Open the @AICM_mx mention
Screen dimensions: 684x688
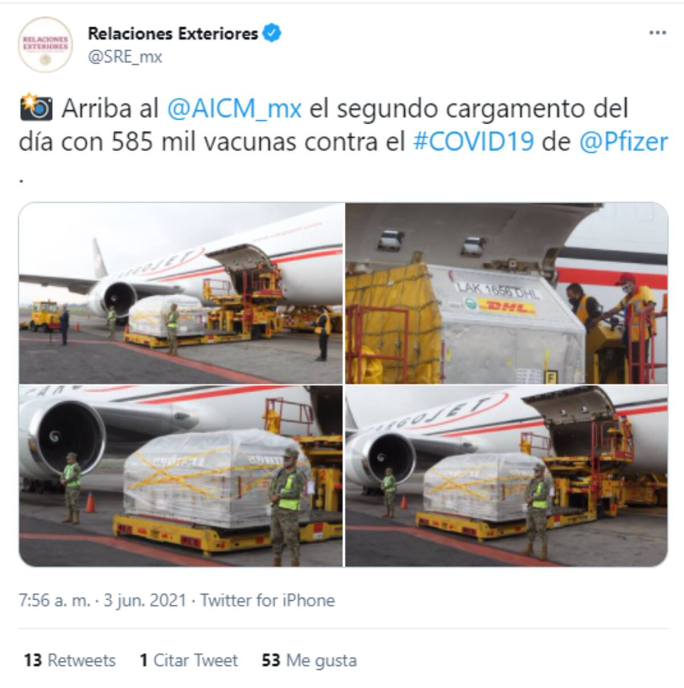[x=234, y=108]
